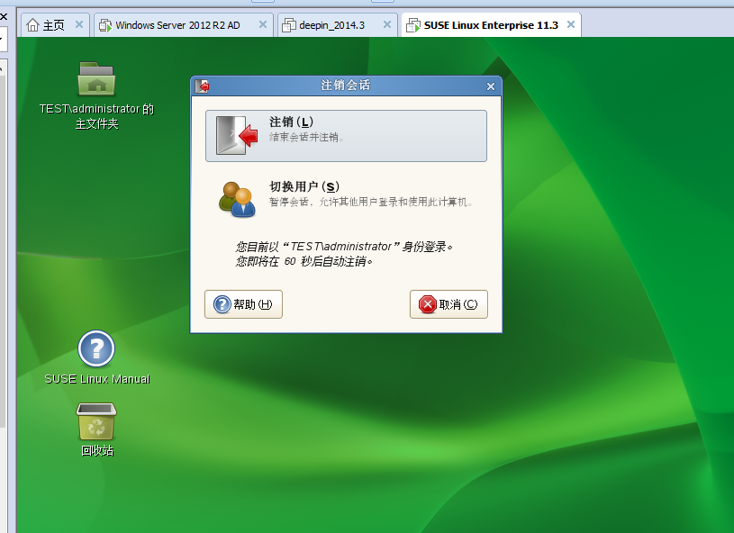Close the Windows Server 2012 R2 AD tab
The height and width of the screenshot is (533, 734).
coord(263,24)
